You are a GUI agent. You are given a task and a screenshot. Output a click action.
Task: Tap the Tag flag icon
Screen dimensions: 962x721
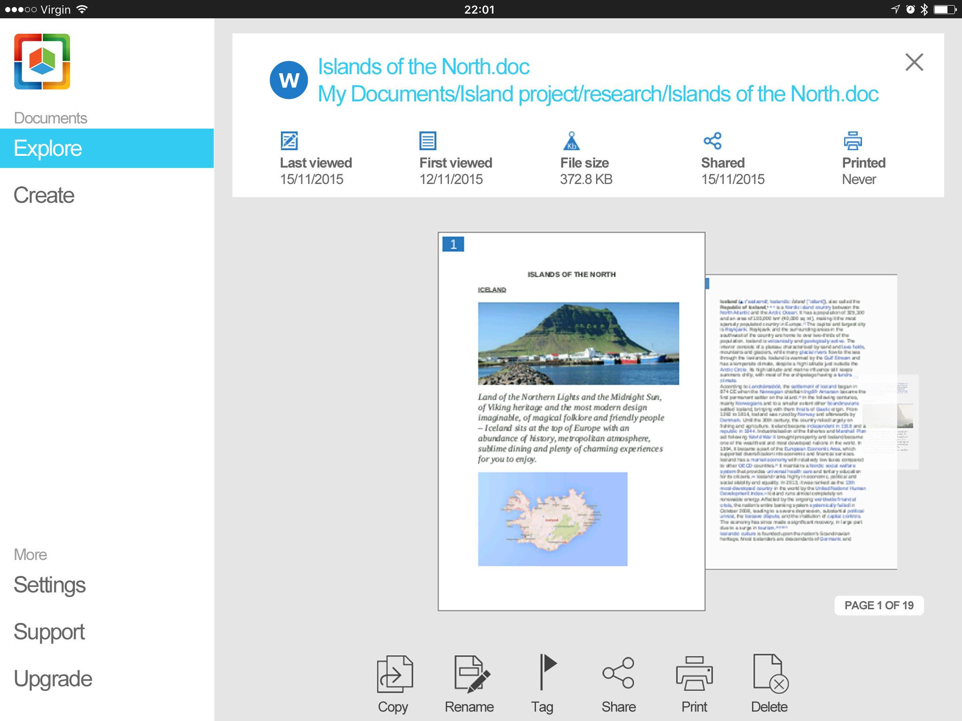point(545,672)
